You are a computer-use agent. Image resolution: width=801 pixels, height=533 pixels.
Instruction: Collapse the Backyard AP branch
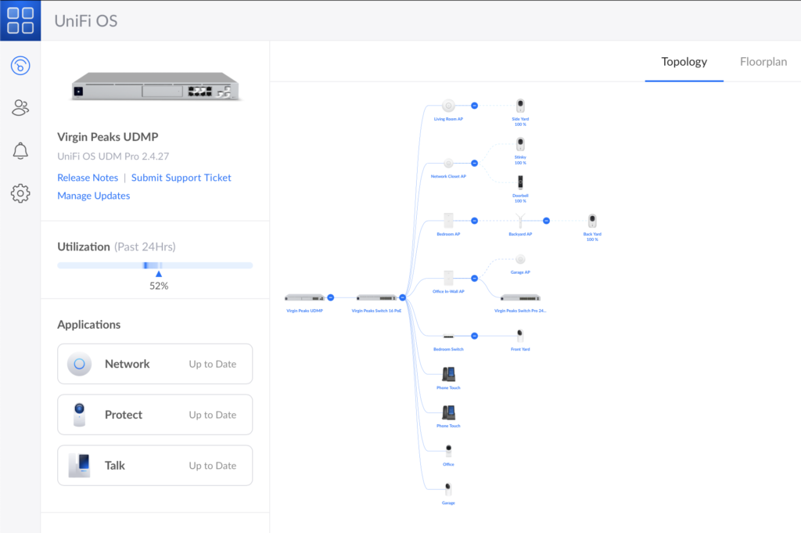tap(546, 221)
